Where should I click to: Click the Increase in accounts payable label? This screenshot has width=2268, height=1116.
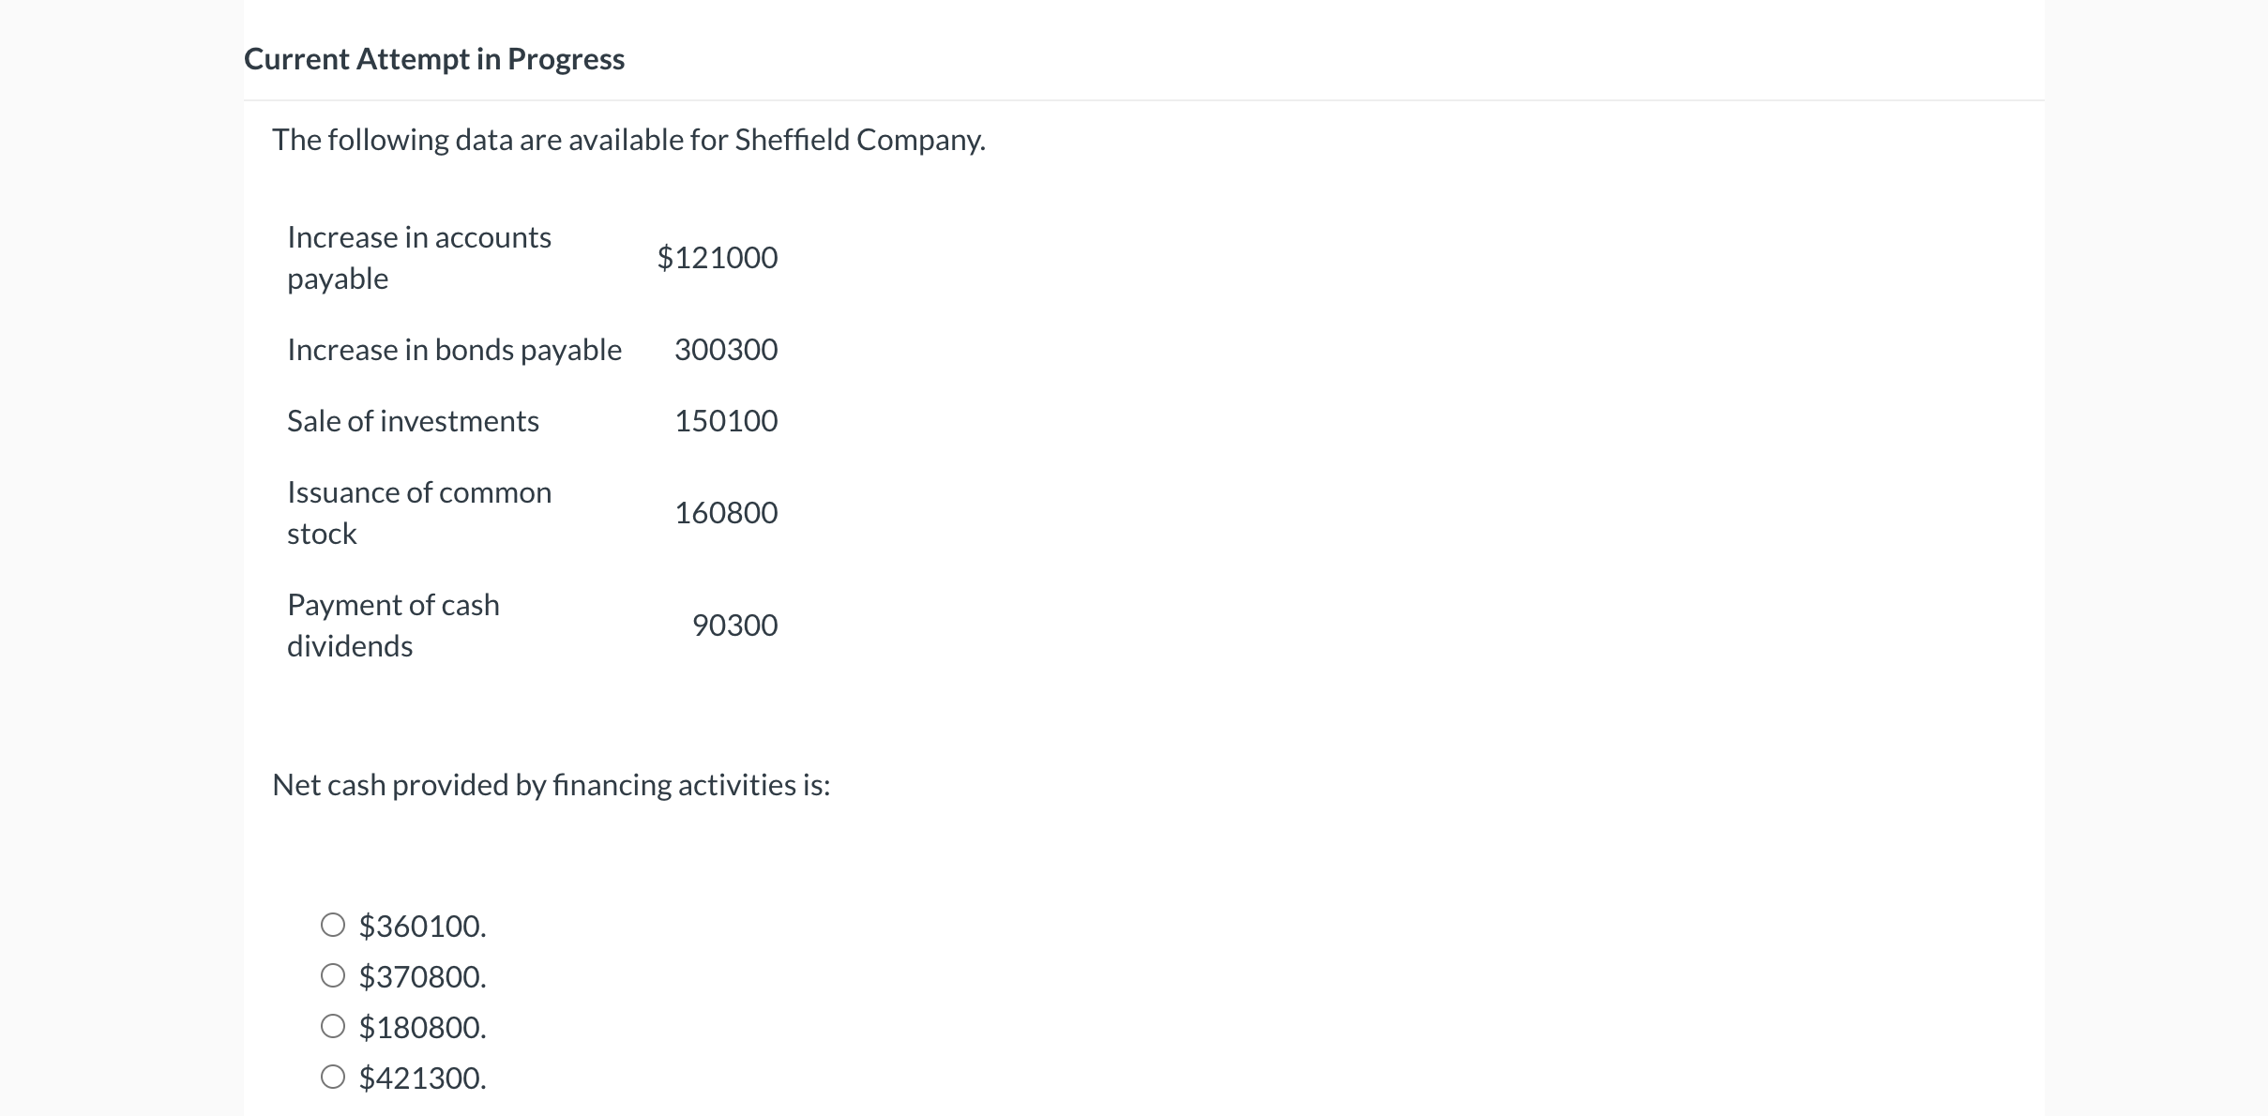(x=418, y=257)
